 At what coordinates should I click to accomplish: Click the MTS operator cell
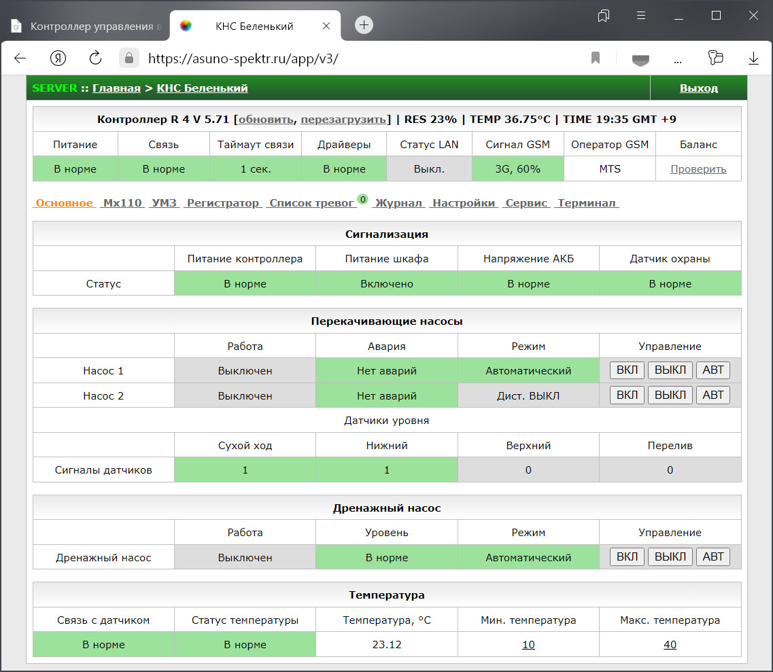pyautogui.click(x=610, y=169)
